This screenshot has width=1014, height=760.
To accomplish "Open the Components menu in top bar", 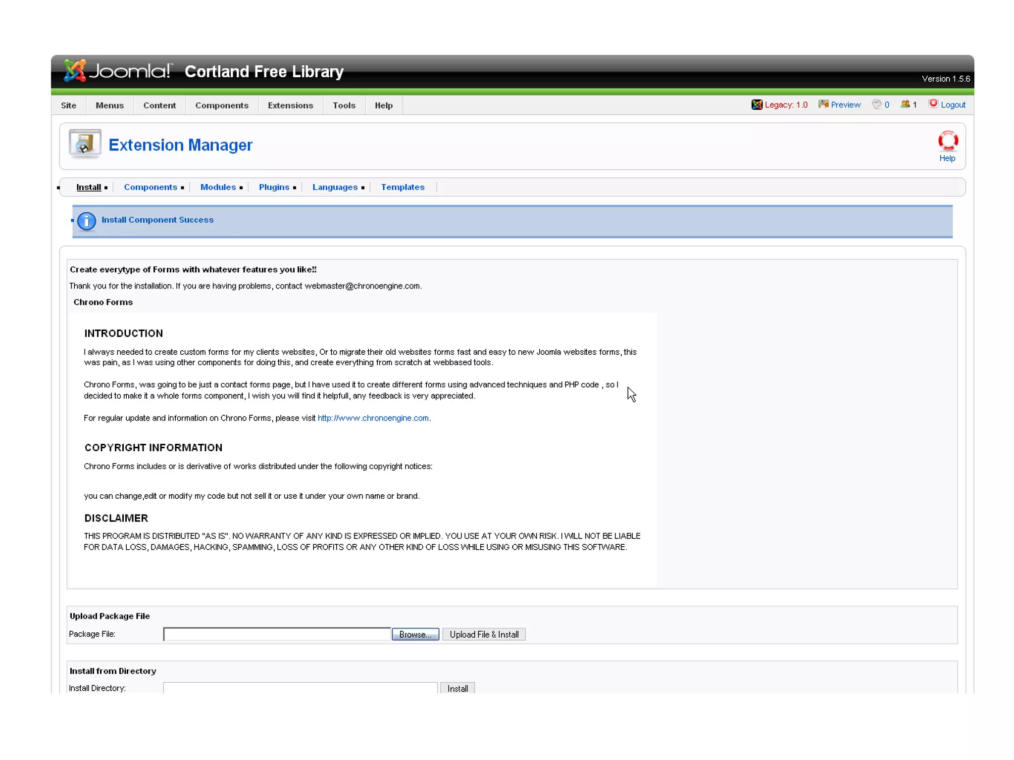I will point(222,105).
